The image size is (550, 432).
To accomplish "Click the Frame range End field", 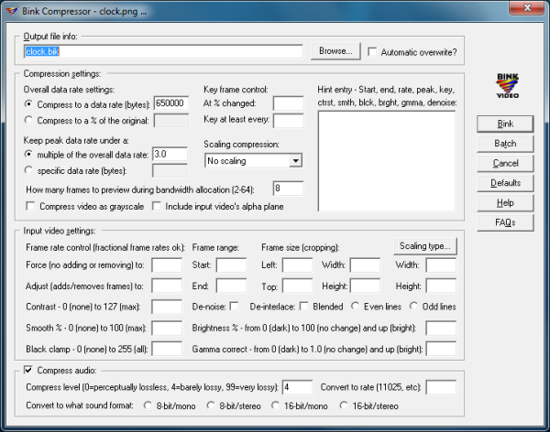I will coord(231,286).
